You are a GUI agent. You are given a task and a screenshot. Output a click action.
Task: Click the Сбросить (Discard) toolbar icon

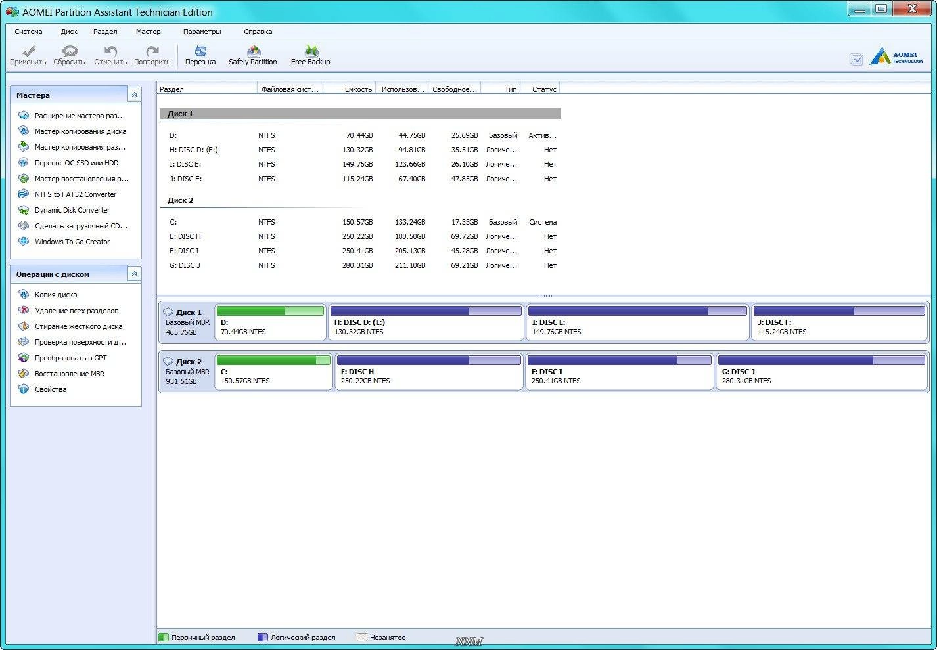point(69,55)
